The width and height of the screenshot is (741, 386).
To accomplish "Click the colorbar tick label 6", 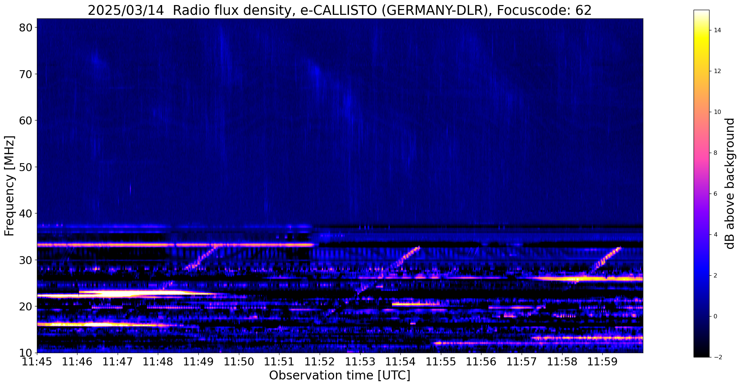I will 715,194.
